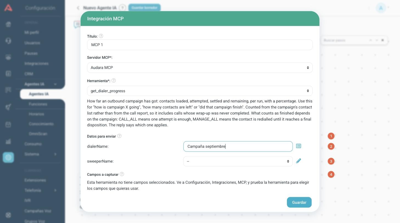Show help tooltip for Herramienta label
This screenshot has width=400, height=223.
[113, 81]
